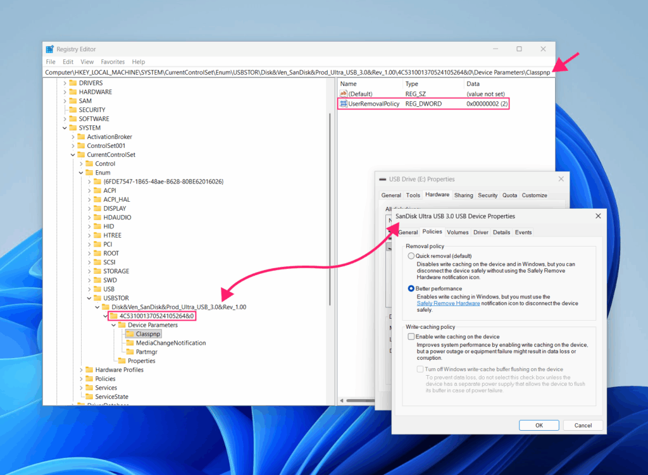Open the Safely Remove Hardware link
Screen dimensions: 648x475
448,303
